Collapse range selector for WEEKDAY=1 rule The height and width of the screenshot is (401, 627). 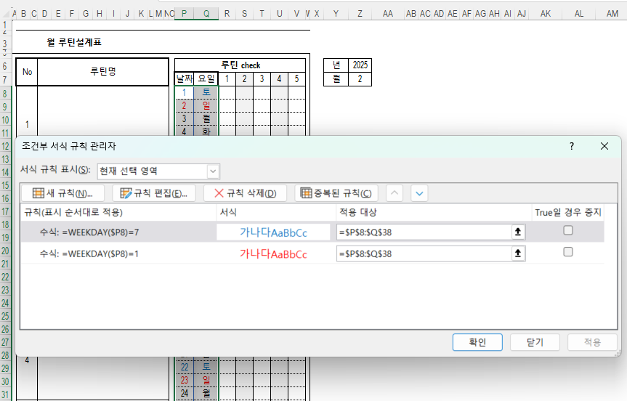click(x=518, y=254)
